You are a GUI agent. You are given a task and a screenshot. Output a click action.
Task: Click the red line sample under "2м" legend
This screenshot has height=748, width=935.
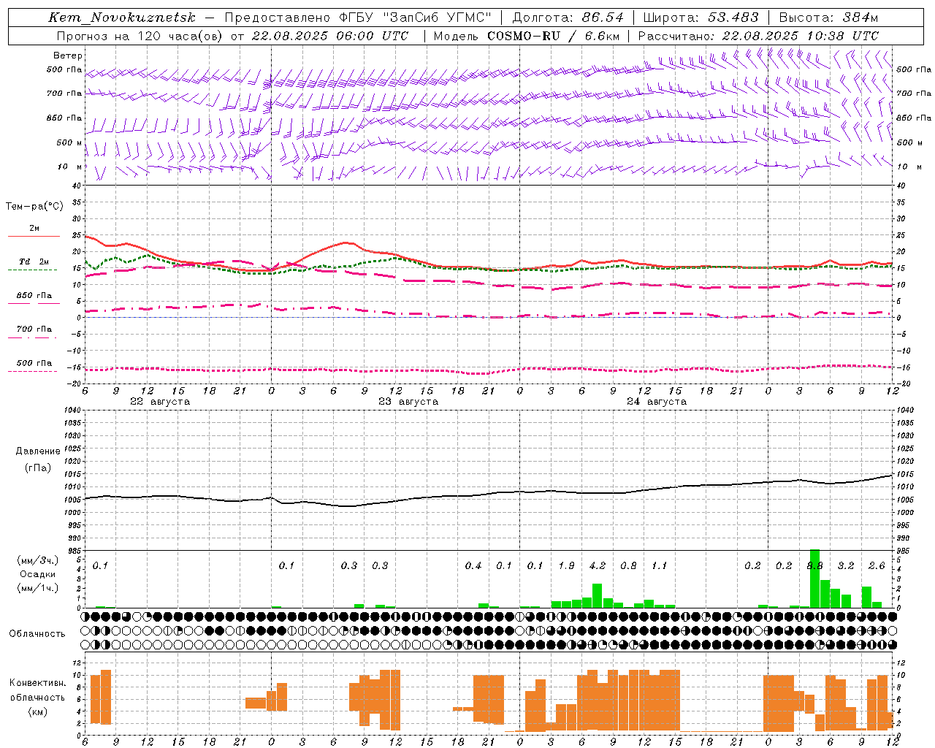click(x=34, y=237)
